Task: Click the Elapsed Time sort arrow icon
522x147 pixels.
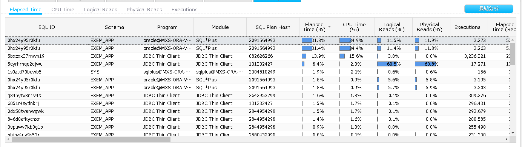Action: (330, 27)
